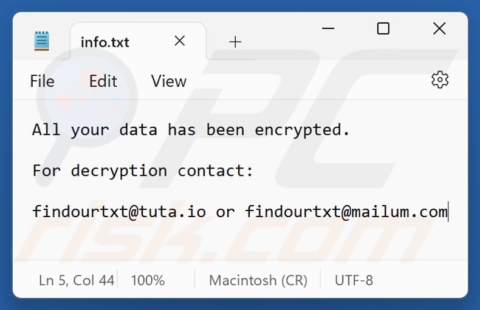
Task: Open the File menu
Action: [x=42, y=81]
